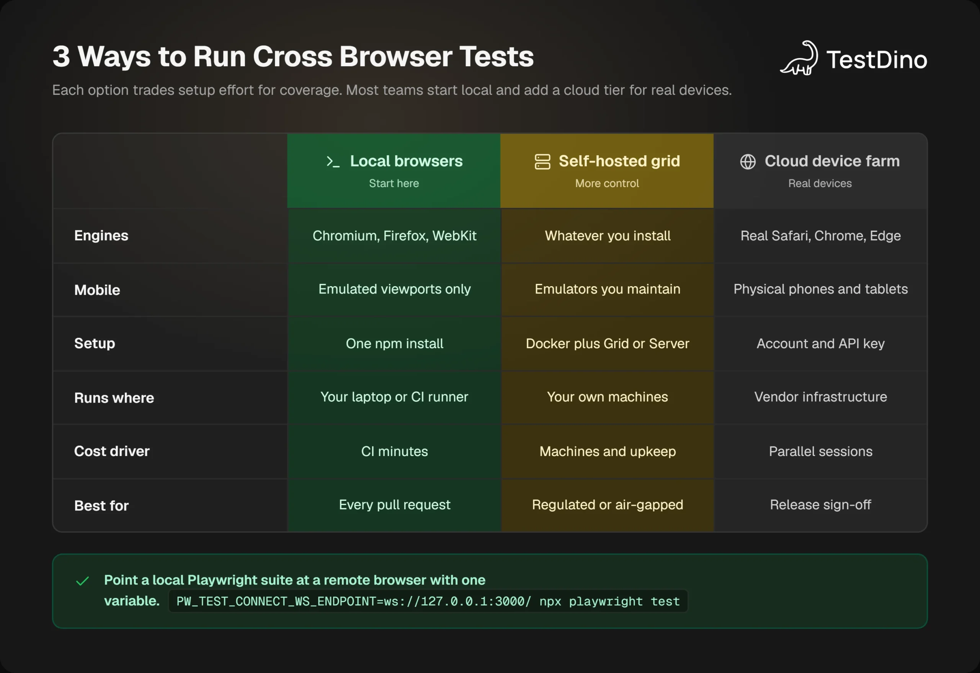Image resolution: width=980 pixels, height=673 pixels.
Task: Click the terminal prompt icon beside Local browsers
Action: pyautogui.click(x=333, y=161)
